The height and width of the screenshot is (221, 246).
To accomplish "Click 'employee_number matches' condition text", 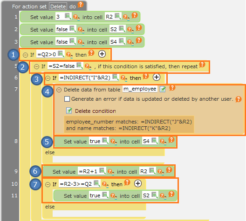I will [x=129, y=122].
